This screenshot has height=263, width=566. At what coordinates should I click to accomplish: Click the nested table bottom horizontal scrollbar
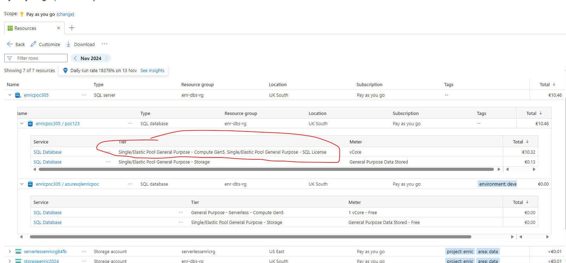pos(251,237)
